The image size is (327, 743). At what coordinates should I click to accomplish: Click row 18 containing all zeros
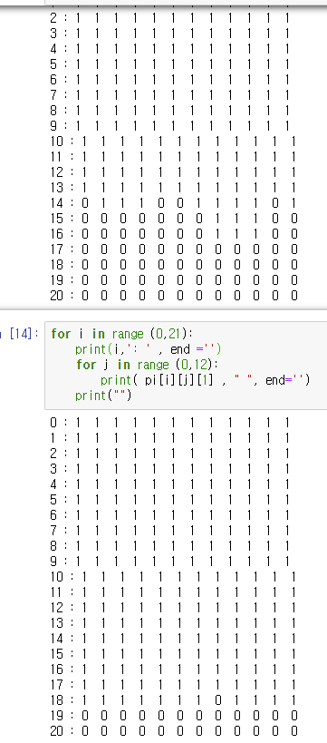173,264
